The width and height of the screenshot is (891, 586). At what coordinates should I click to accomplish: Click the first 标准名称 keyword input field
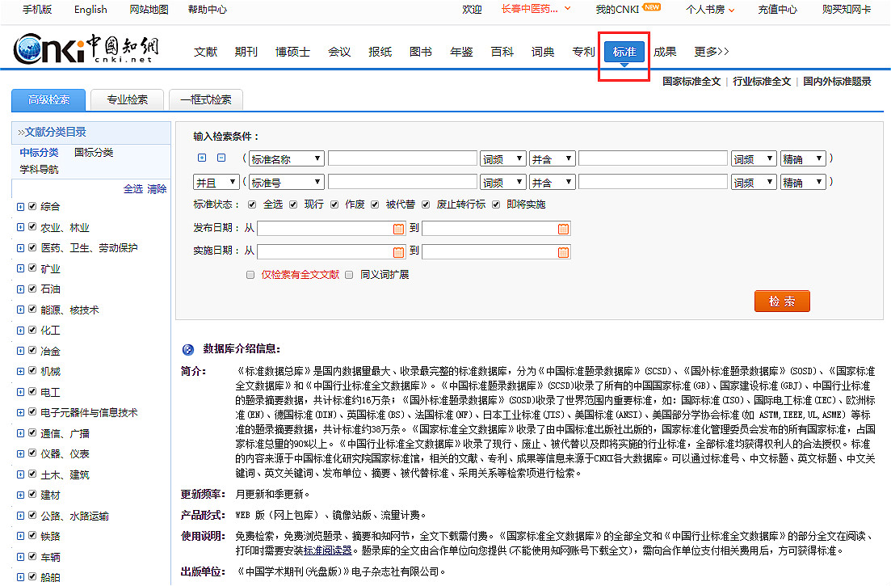tap(402, 158)
